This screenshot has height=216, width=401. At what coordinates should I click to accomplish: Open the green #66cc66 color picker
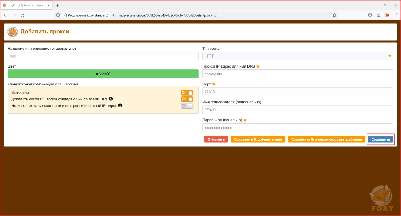(103, 74)
